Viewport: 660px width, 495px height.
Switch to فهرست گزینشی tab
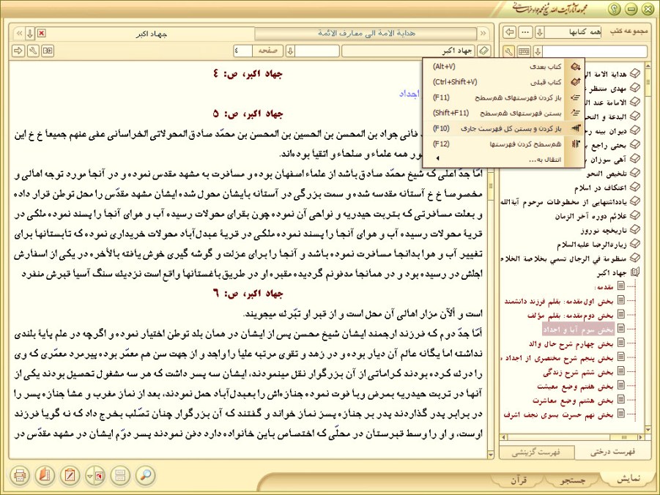(x=536, y=453)
